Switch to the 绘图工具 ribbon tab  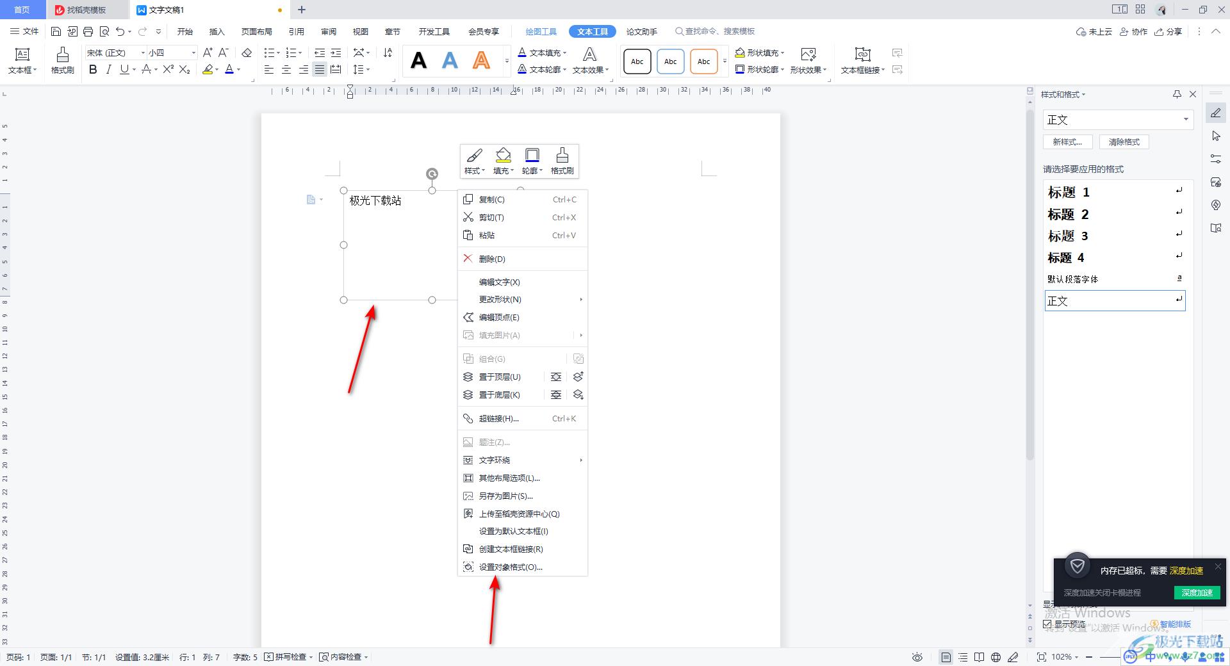[541, 31]
